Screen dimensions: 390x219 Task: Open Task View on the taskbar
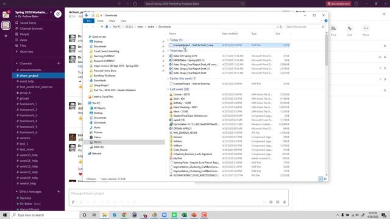pos(94,215)
